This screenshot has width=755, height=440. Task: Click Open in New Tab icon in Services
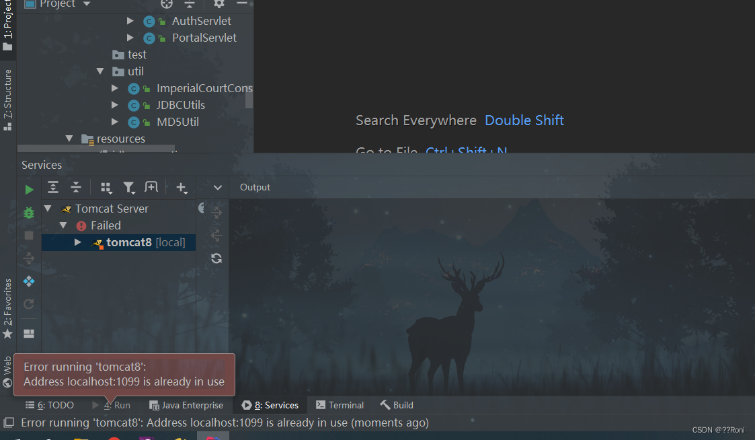(x=151, y=187)
